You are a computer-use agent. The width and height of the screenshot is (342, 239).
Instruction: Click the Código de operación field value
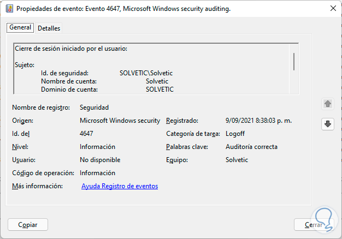pos(97,173)
